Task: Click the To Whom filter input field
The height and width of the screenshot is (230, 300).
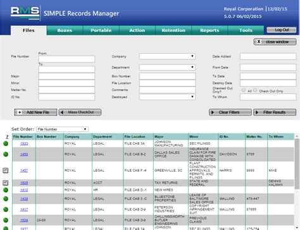Action: pos(268,97)
